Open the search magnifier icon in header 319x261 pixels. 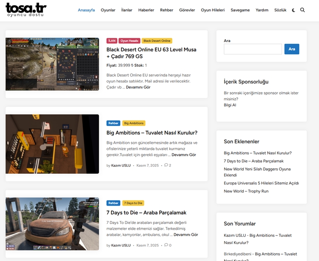(x=302, y=10)
